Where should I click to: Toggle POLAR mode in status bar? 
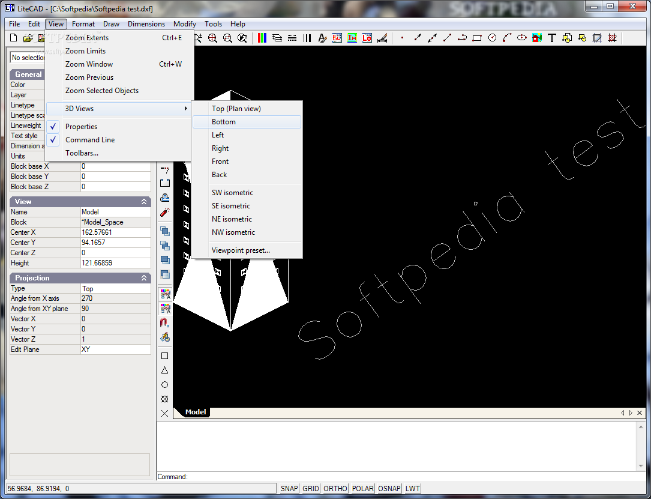(362, 489)
